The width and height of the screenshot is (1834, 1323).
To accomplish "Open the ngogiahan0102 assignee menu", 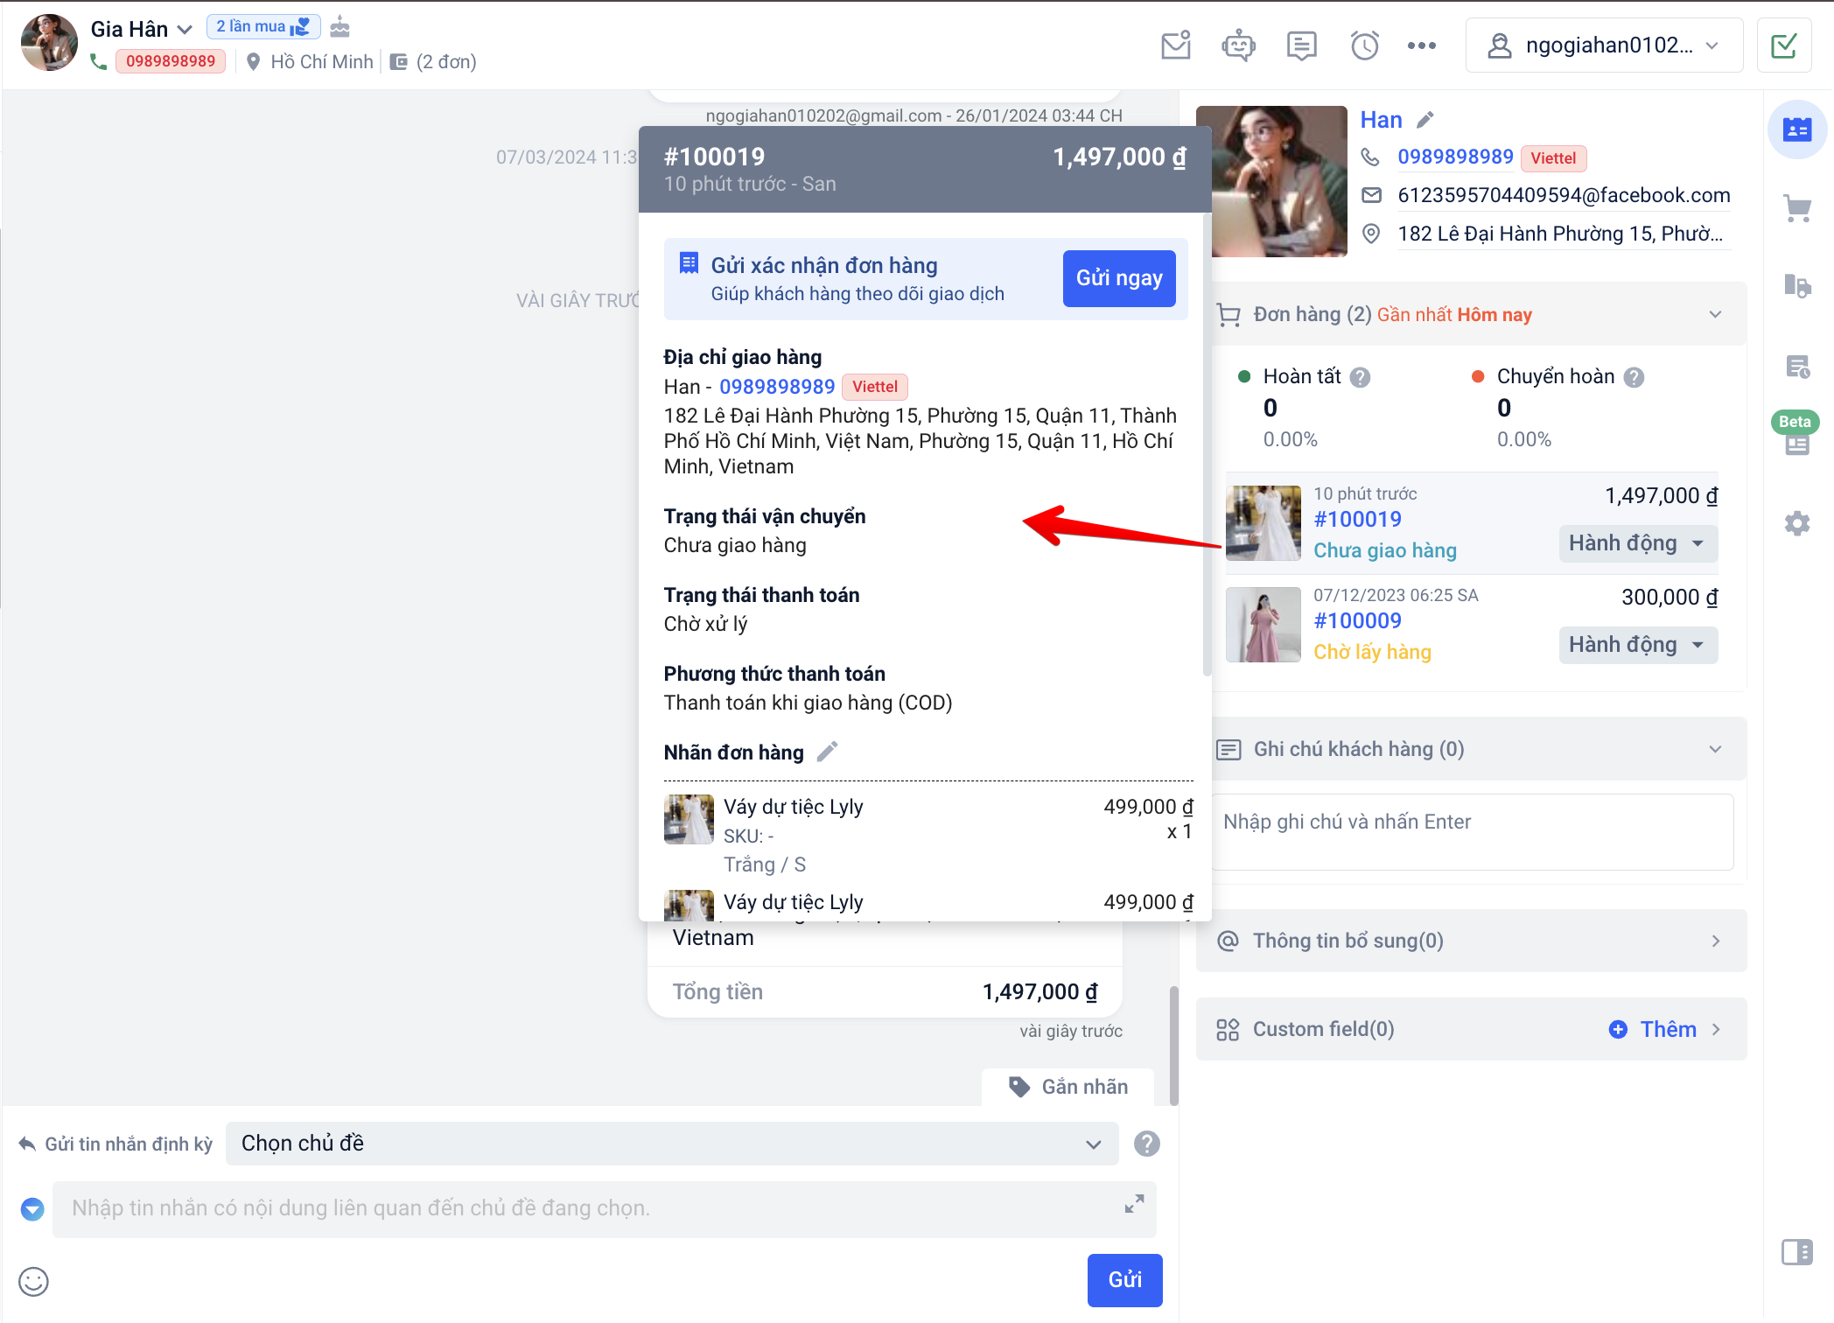I will pyautogui.click(x=1603, y=45).
